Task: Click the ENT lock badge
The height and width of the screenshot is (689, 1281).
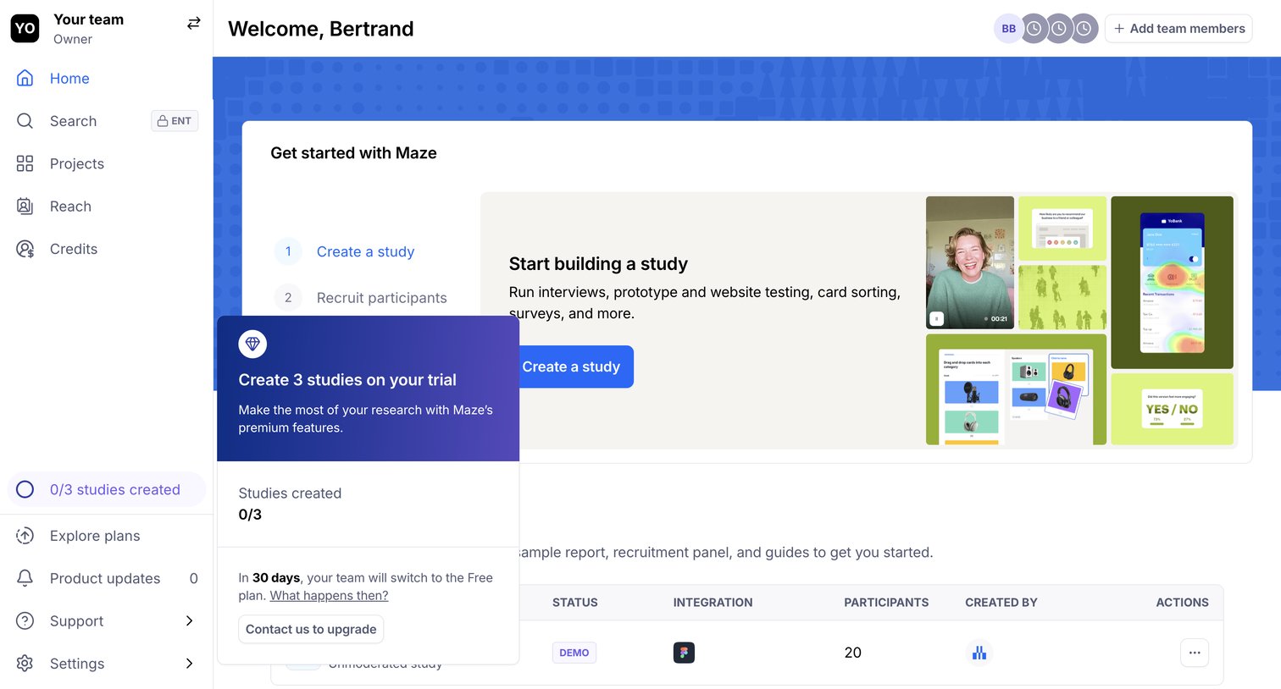Action: click(175, 121)
